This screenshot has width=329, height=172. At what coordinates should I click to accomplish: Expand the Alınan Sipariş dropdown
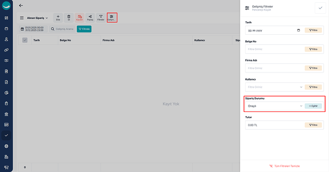[37, 18]
